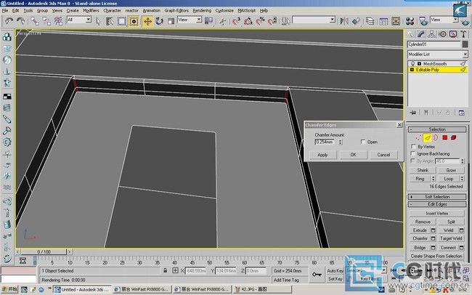The image size is (472, 295).
Task: Enable the By Angle checkbox
Action: tap(413, 161)
